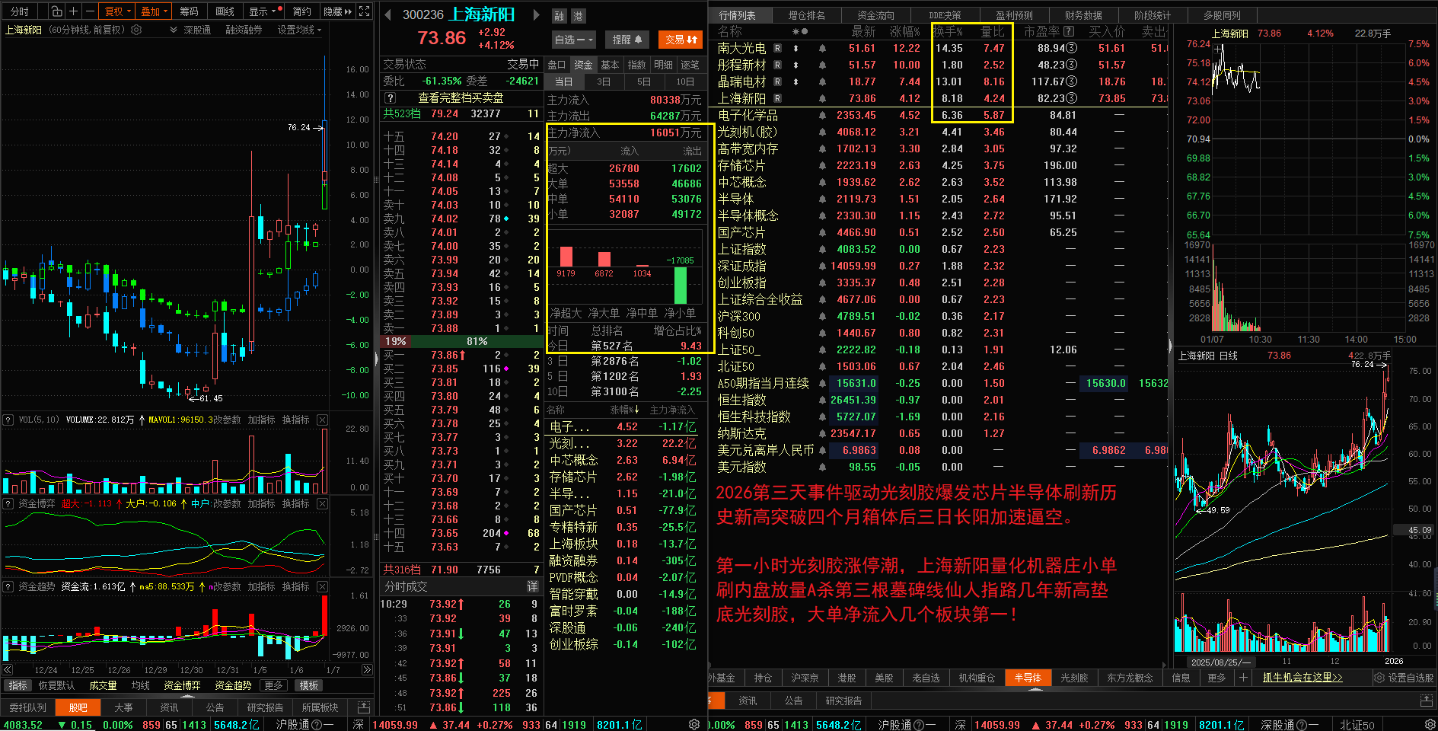The image size is (1438, 731).
Task: Click the 融 margin badge icon
Action: point(560,16)
